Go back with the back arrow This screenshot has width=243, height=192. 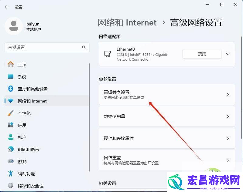click(7, 7)
